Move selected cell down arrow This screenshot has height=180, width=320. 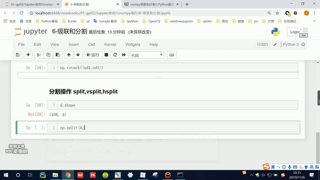click(78, 54)
